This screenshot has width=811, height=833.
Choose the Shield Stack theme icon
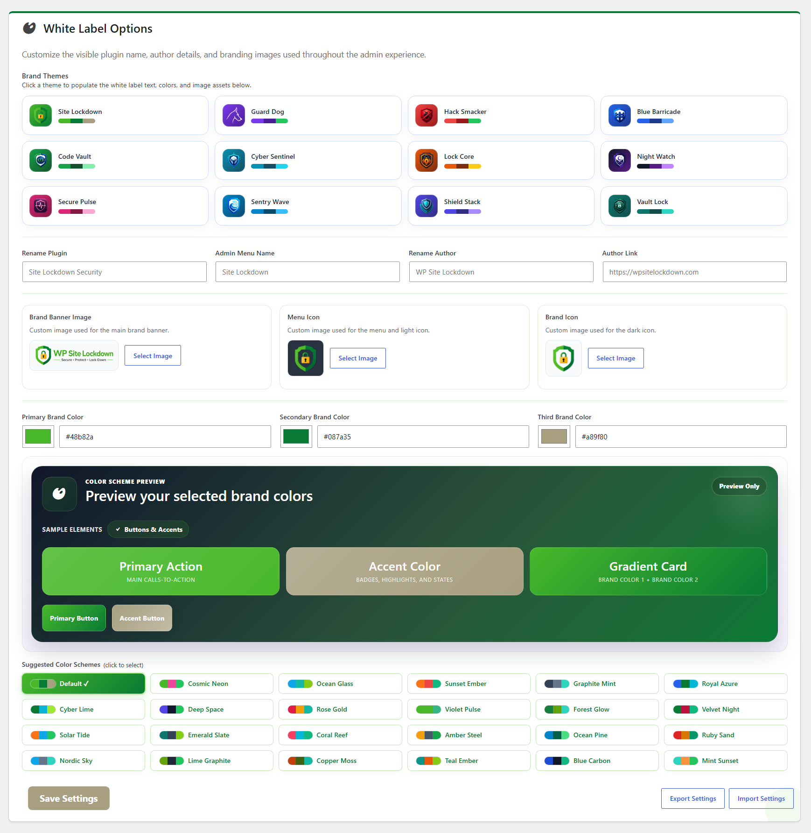tap(426, 206)
